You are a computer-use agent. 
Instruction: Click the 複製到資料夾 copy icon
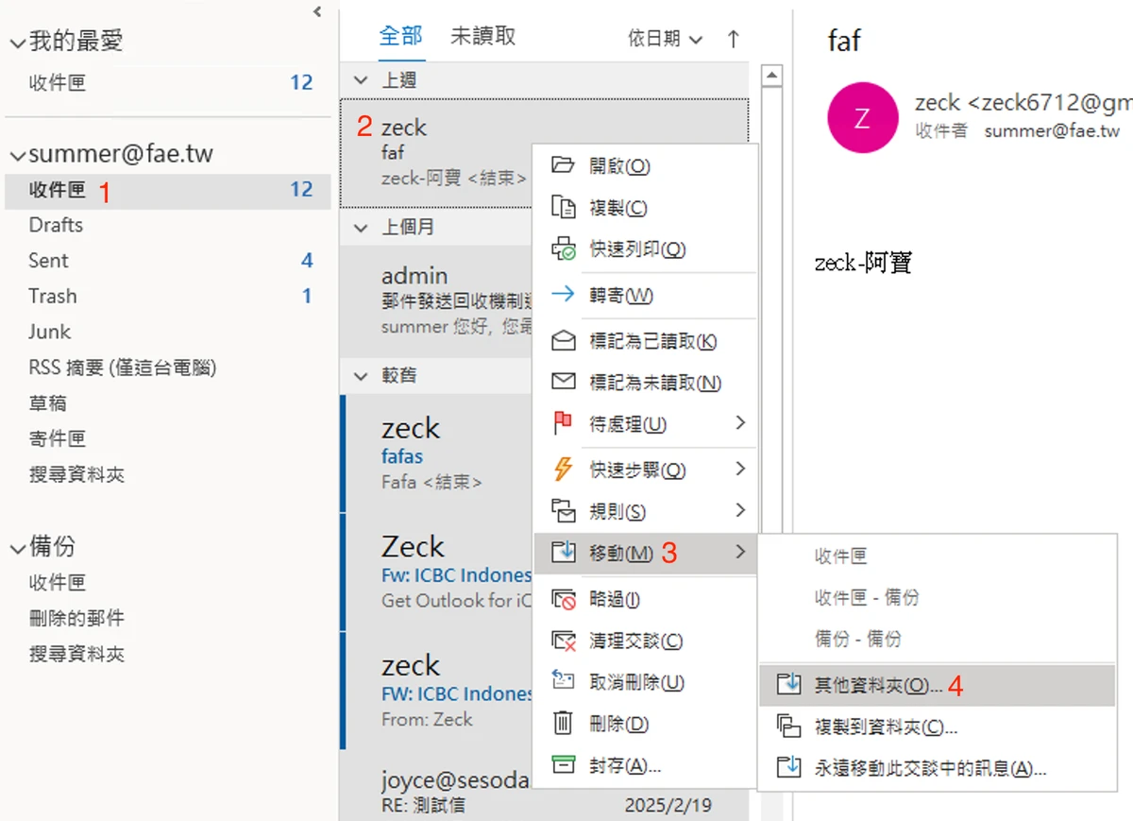(787, 727)
